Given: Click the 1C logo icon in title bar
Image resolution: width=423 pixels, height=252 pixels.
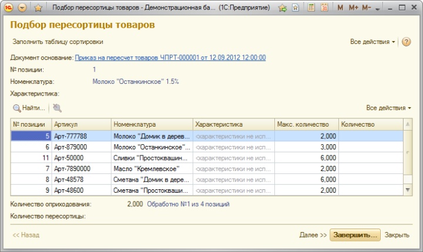Looking at the screenshot, I should point(8,8).
